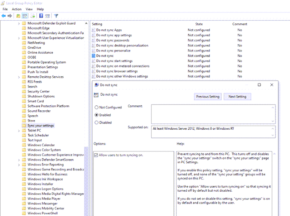Click icon beside Do not sync start settings
290x216 pixels.
click(x=94, y=61)
